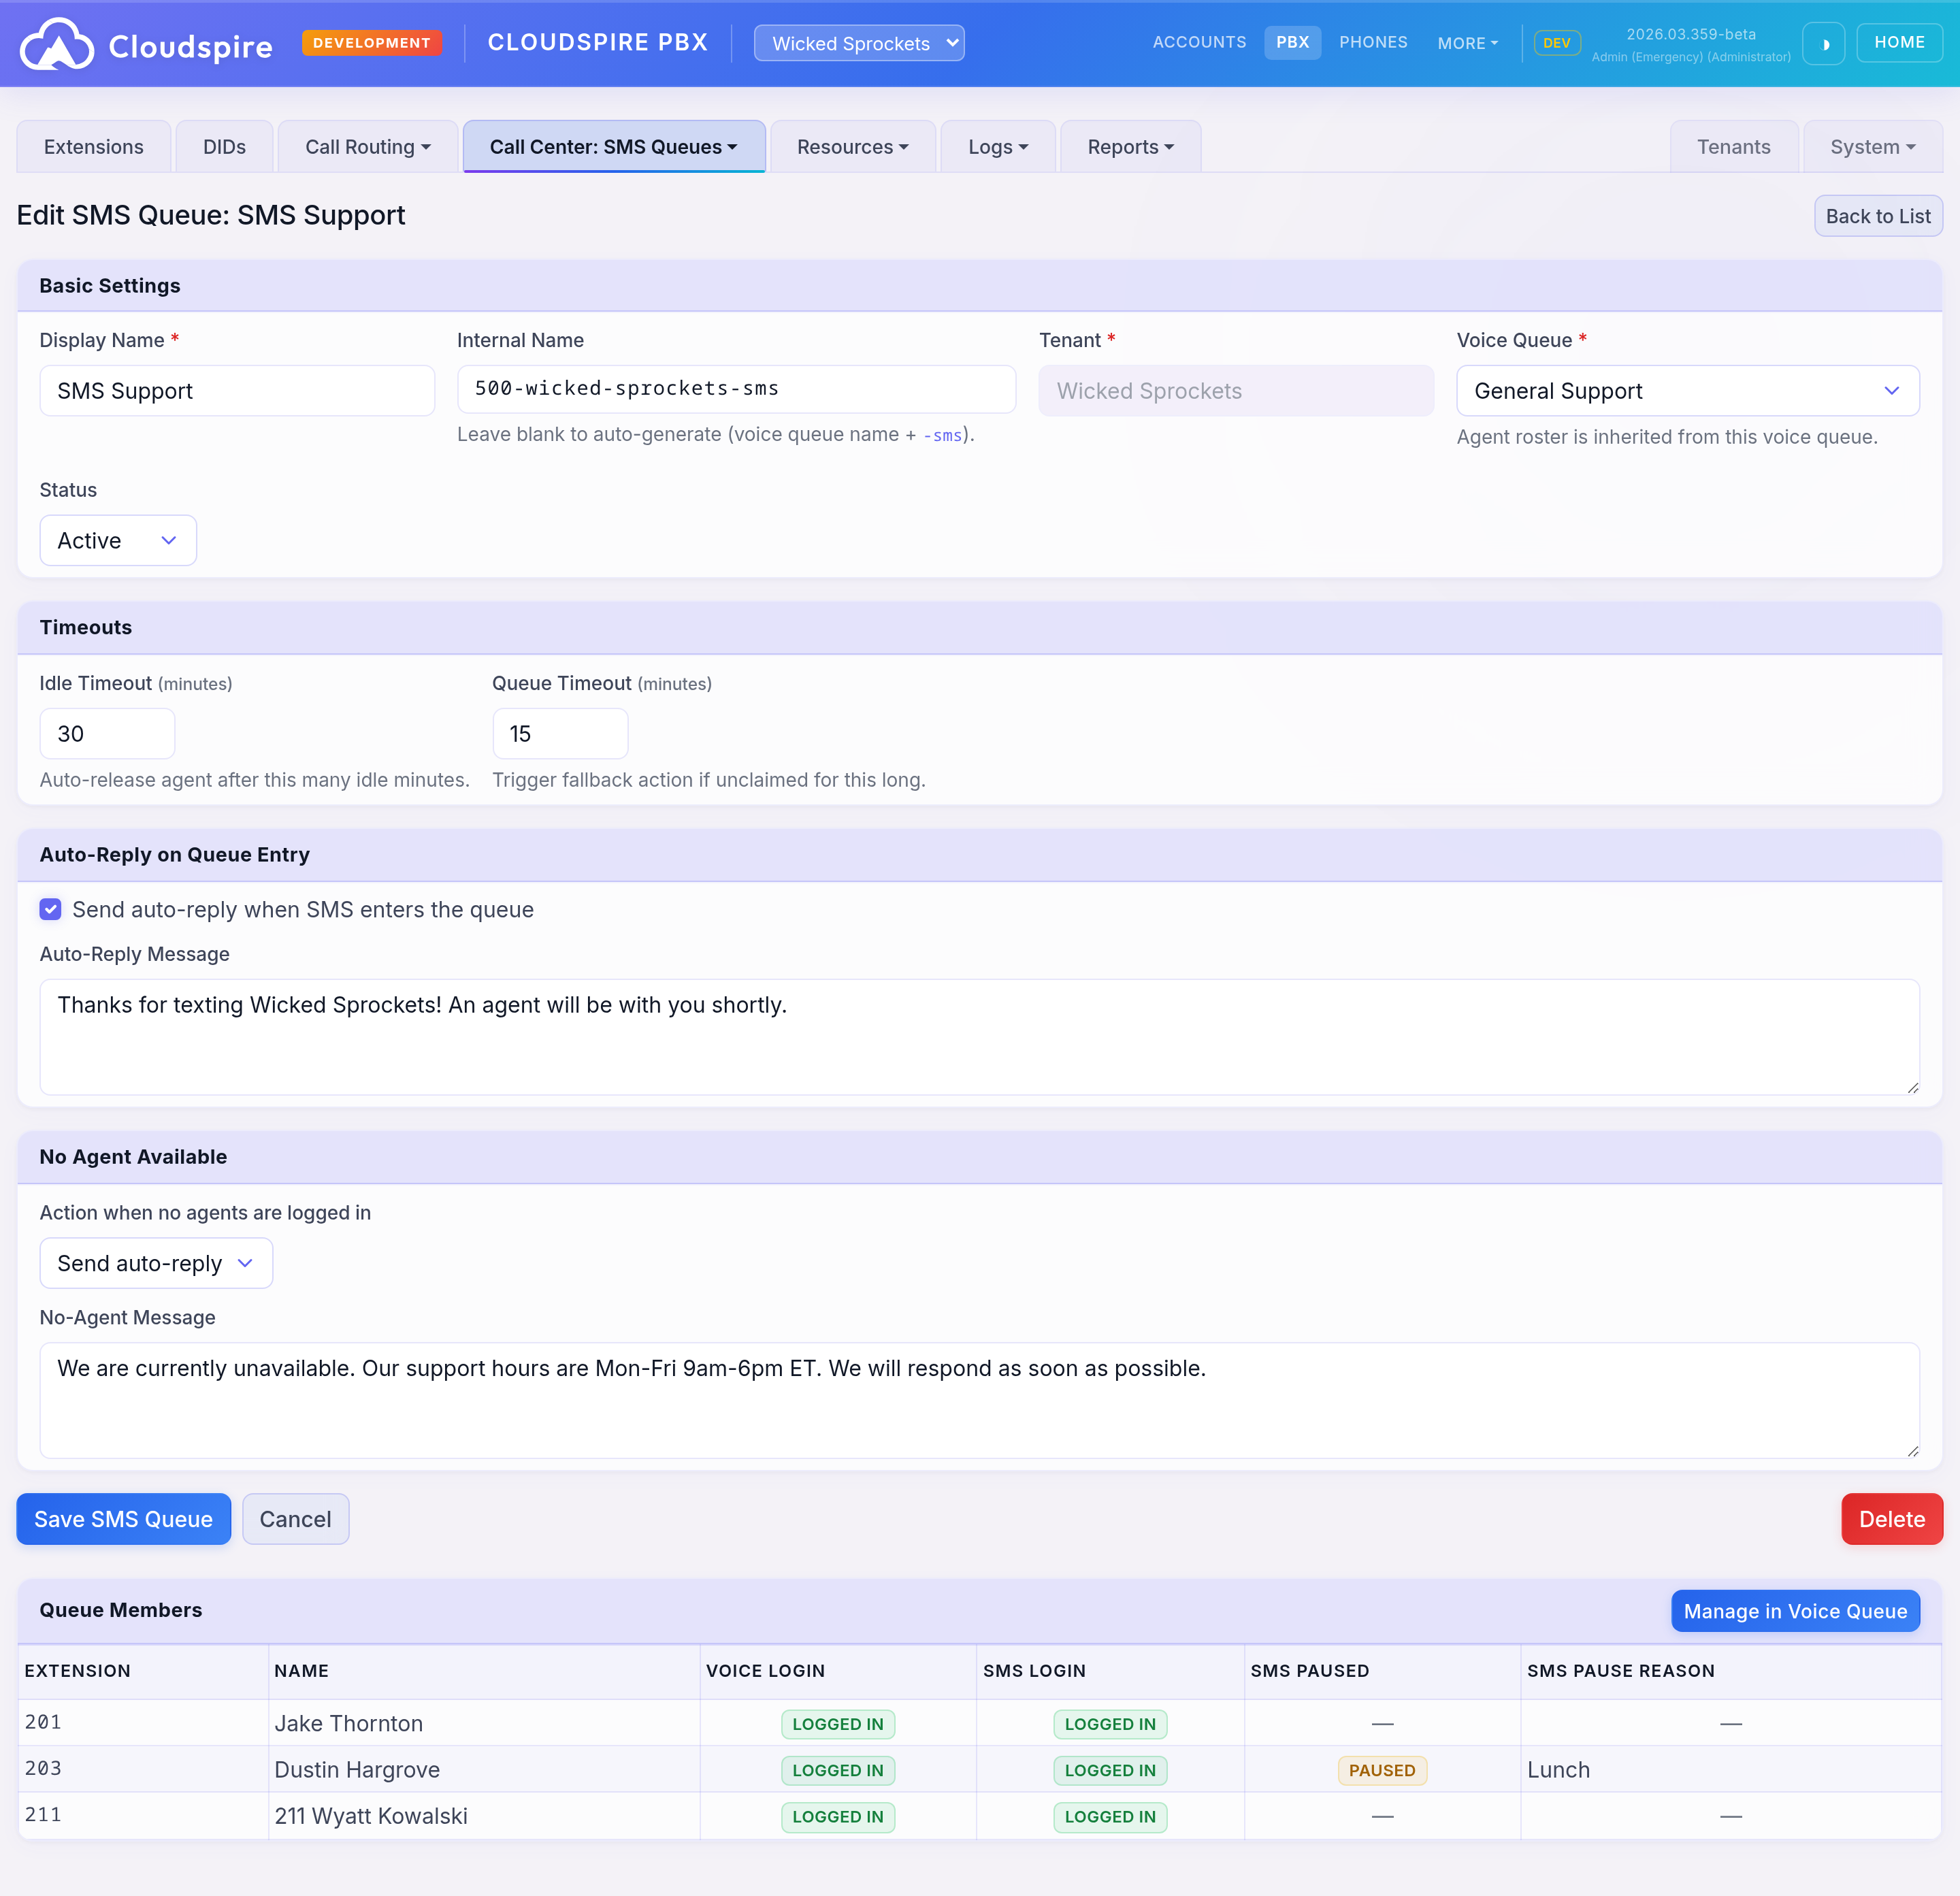1960x1896 pixels.
Task: Open the Wicked Sprockets tenant selector
Action: [858, 43]
